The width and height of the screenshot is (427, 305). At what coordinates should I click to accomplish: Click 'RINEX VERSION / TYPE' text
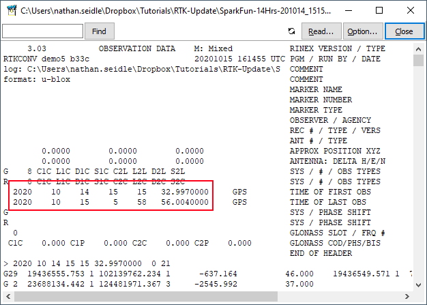point(338,48)
